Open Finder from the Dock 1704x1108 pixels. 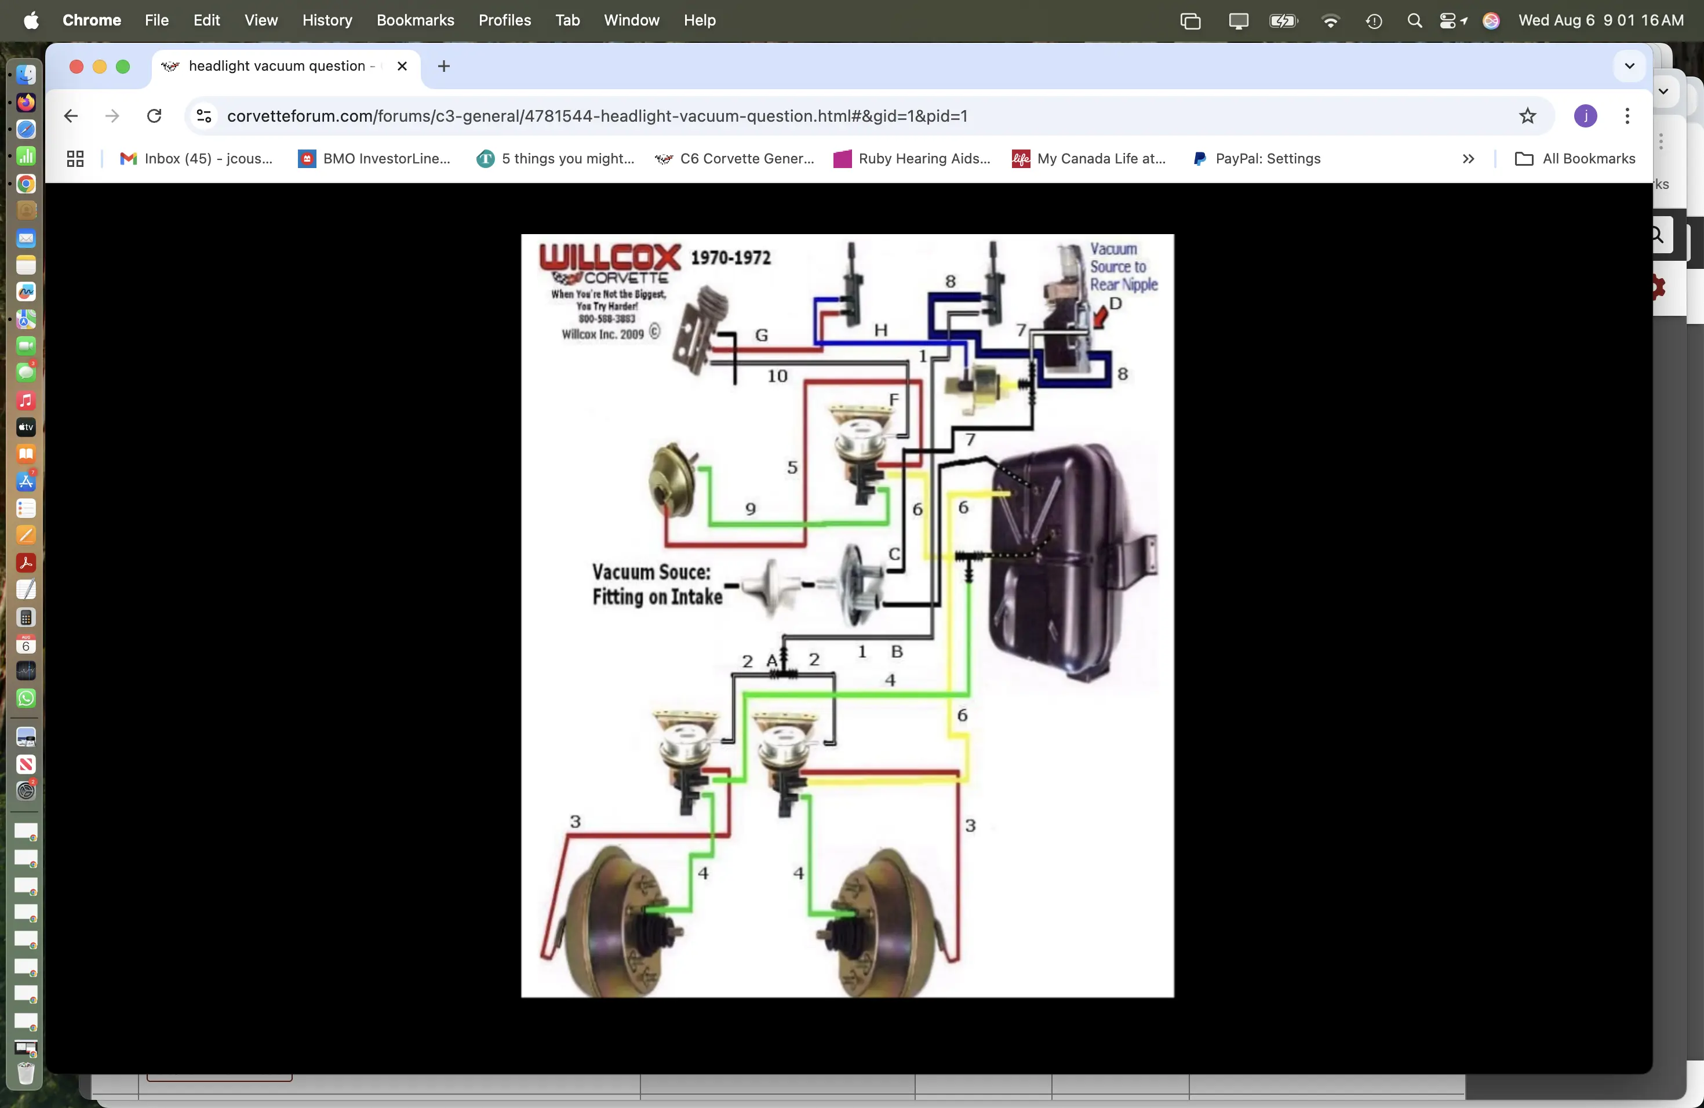[x=26, y=74]
